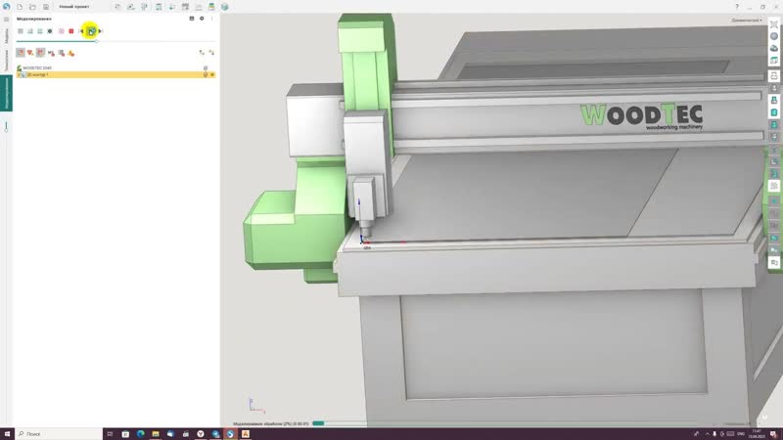
Task: Open Task View on the taskbar
Action: [x=110, y=434]
